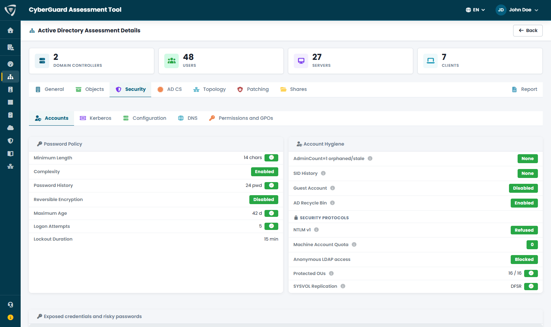Toggle Password History check switch
The image size is (551, 327).
coord(271,186)
